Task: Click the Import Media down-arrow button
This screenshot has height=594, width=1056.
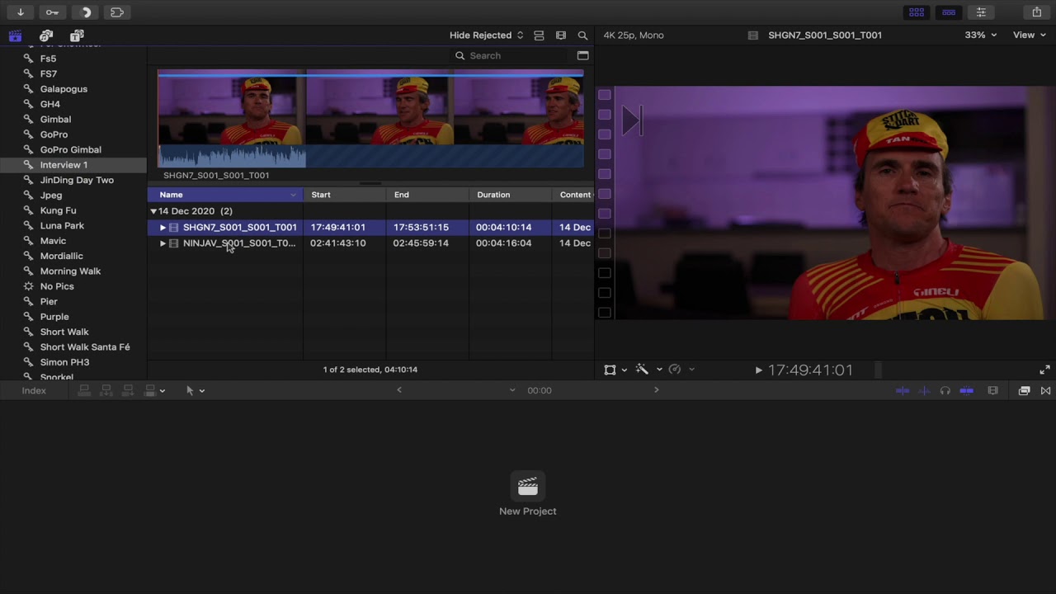Action: (20, 12)
